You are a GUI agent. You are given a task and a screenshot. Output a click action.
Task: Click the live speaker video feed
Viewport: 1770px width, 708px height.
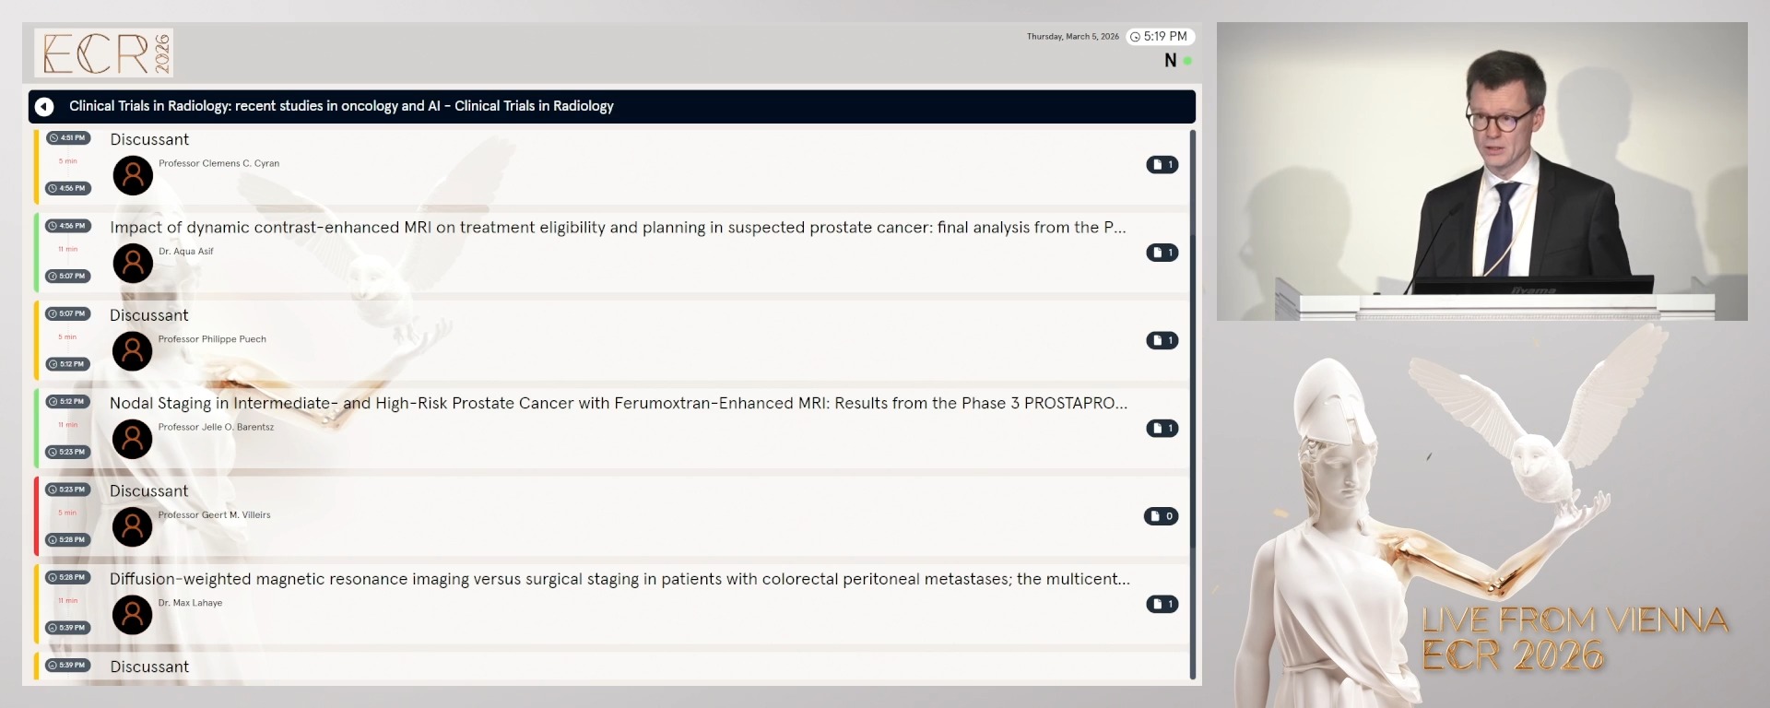(x=1481, y=171)
